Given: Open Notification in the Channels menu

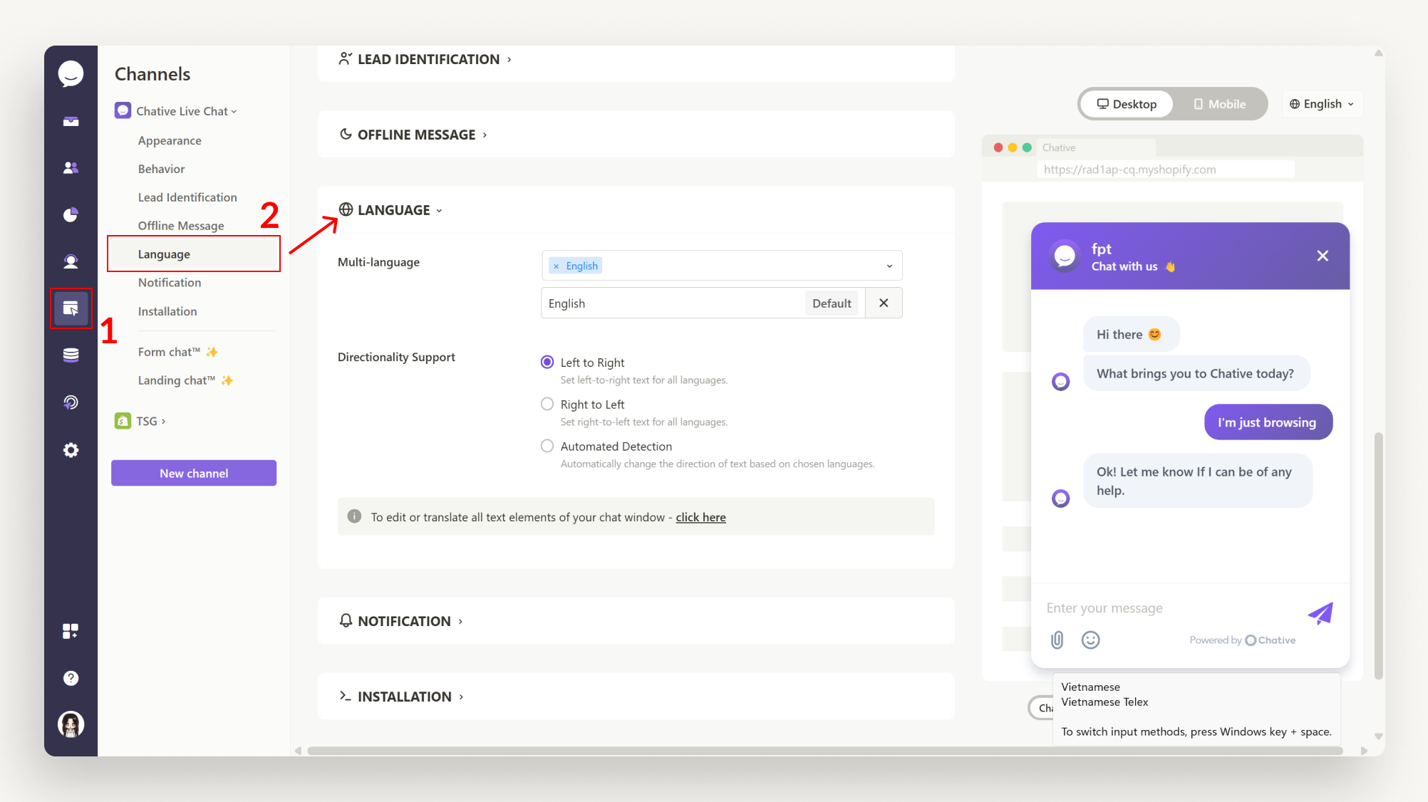Looking at the screenshot, I should point(170,283).
